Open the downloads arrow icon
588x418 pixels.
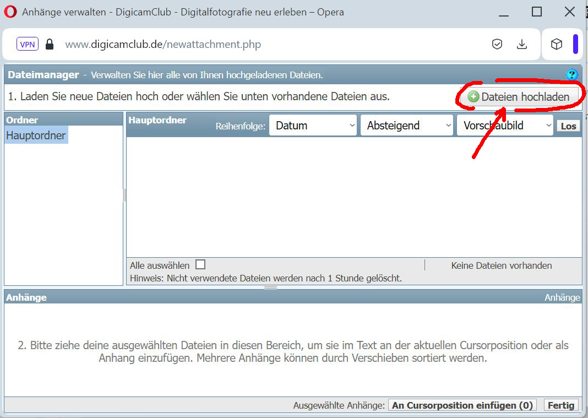(522, 45)
